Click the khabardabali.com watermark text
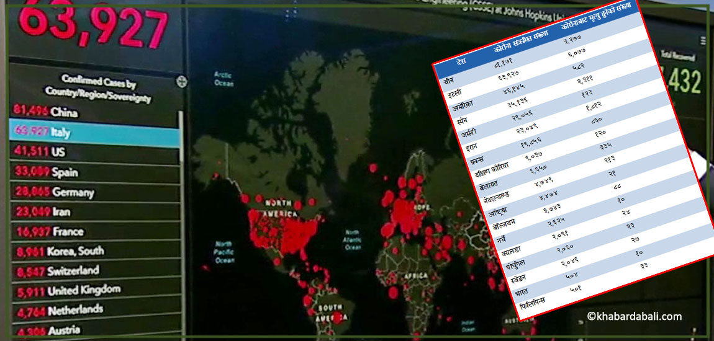This screenshot has width=714, height=341. pyautogui.click(x=633, y=316)
